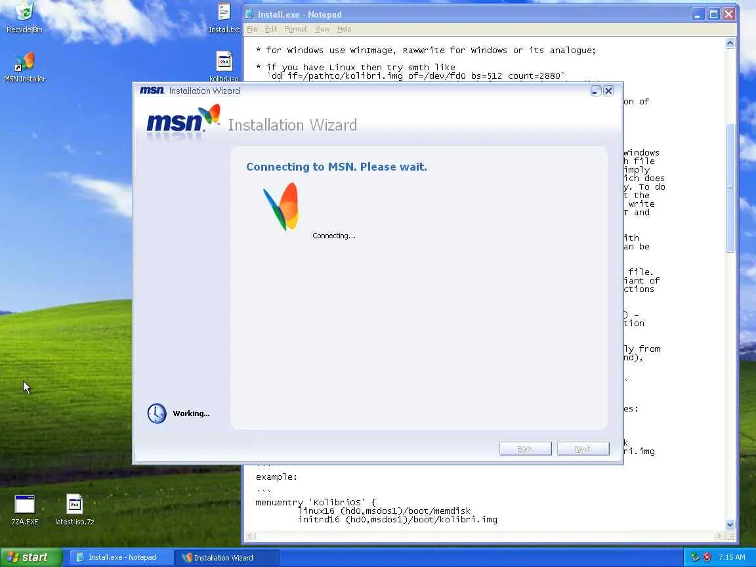The width and height of the screenshot is (756, 567).
Task: Click Notepad vertical scrollbar thumb
Action: 730,188
